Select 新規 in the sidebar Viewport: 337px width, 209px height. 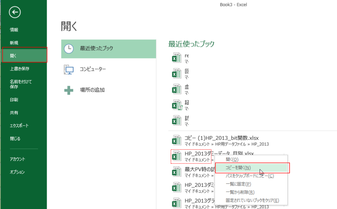tap(14, 43)
